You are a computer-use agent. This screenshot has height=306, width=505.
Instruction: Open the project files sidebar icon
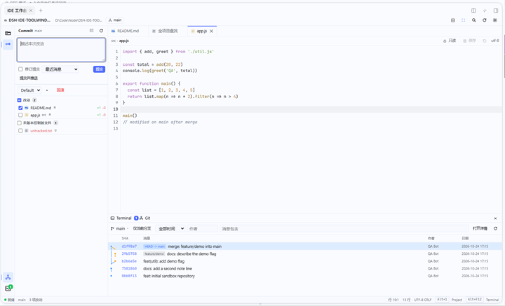(x=8, y=33)
